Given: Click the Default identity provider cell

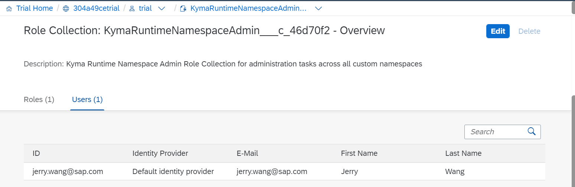Looking at the screenshot, I should pyautogui.click(x=173, y=171).
